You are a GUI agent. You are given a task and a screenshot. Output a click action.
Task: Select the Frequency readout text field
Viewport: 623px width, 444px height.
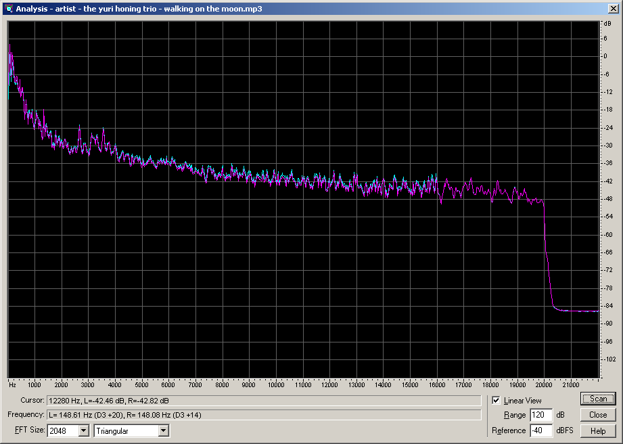coord(264,414)
